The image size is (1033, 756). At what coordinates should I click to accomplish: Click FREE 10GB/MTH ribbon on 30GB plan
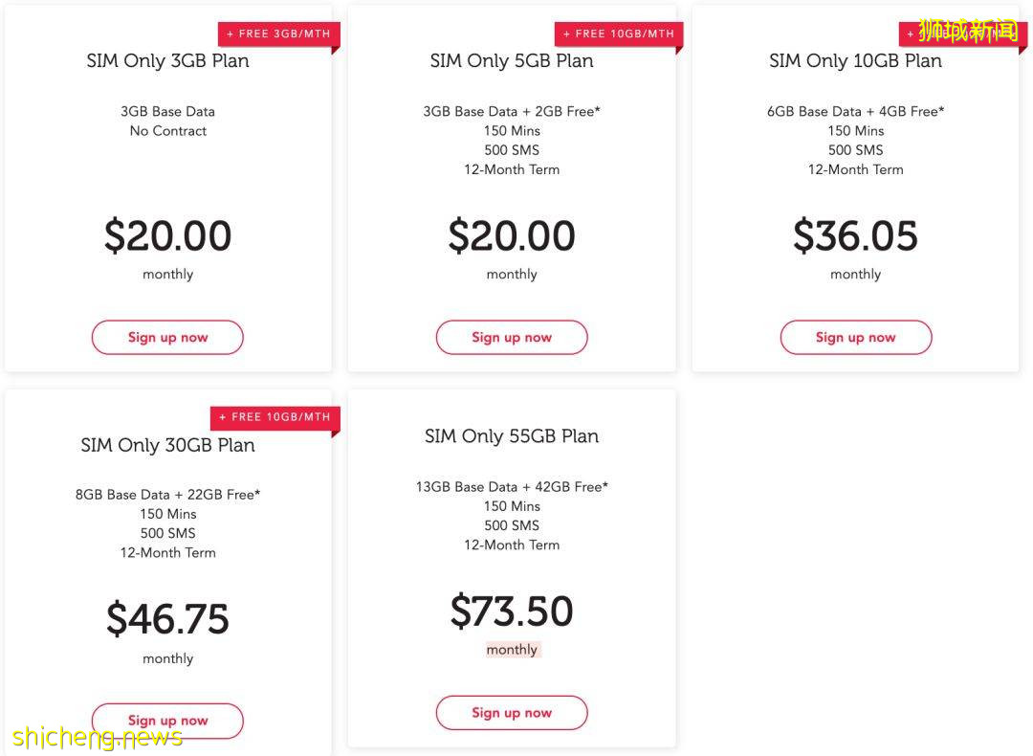click(275, 417)
